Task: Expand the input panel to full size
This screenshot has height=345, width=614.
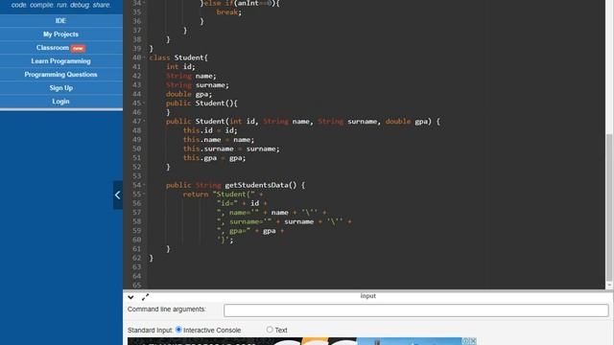Action: point(145,297)
